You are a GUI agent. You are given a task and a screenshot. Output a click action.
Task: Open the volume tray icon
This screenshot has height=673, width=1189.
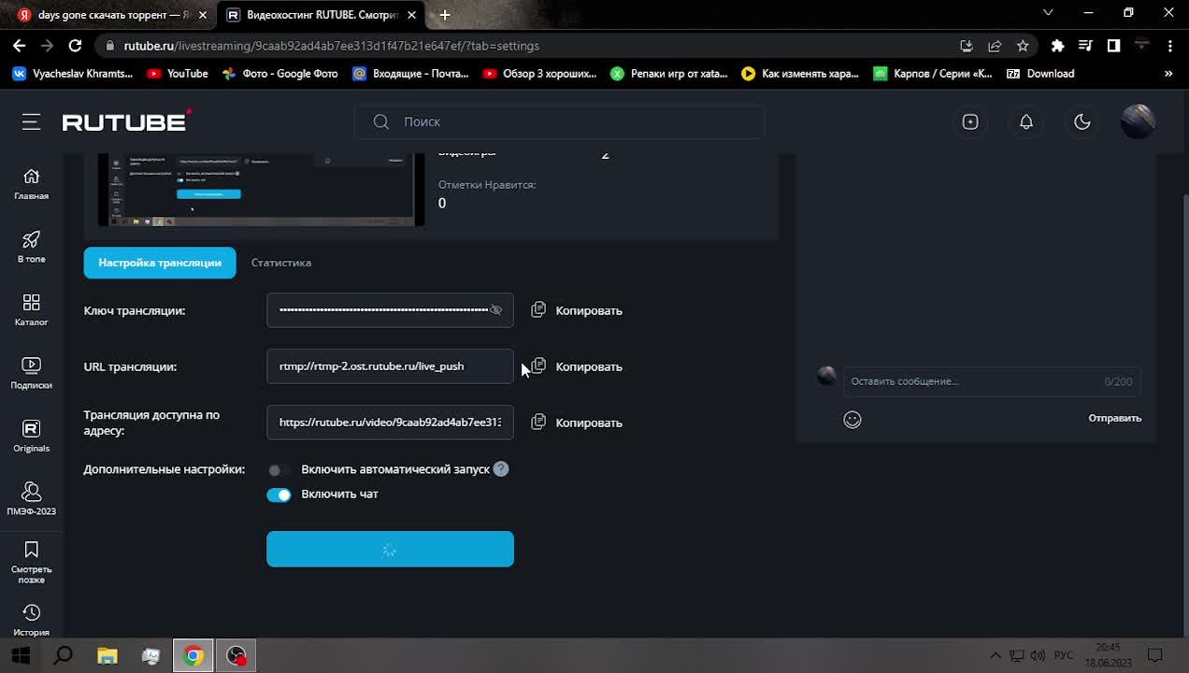click(x=1039, y=655)
